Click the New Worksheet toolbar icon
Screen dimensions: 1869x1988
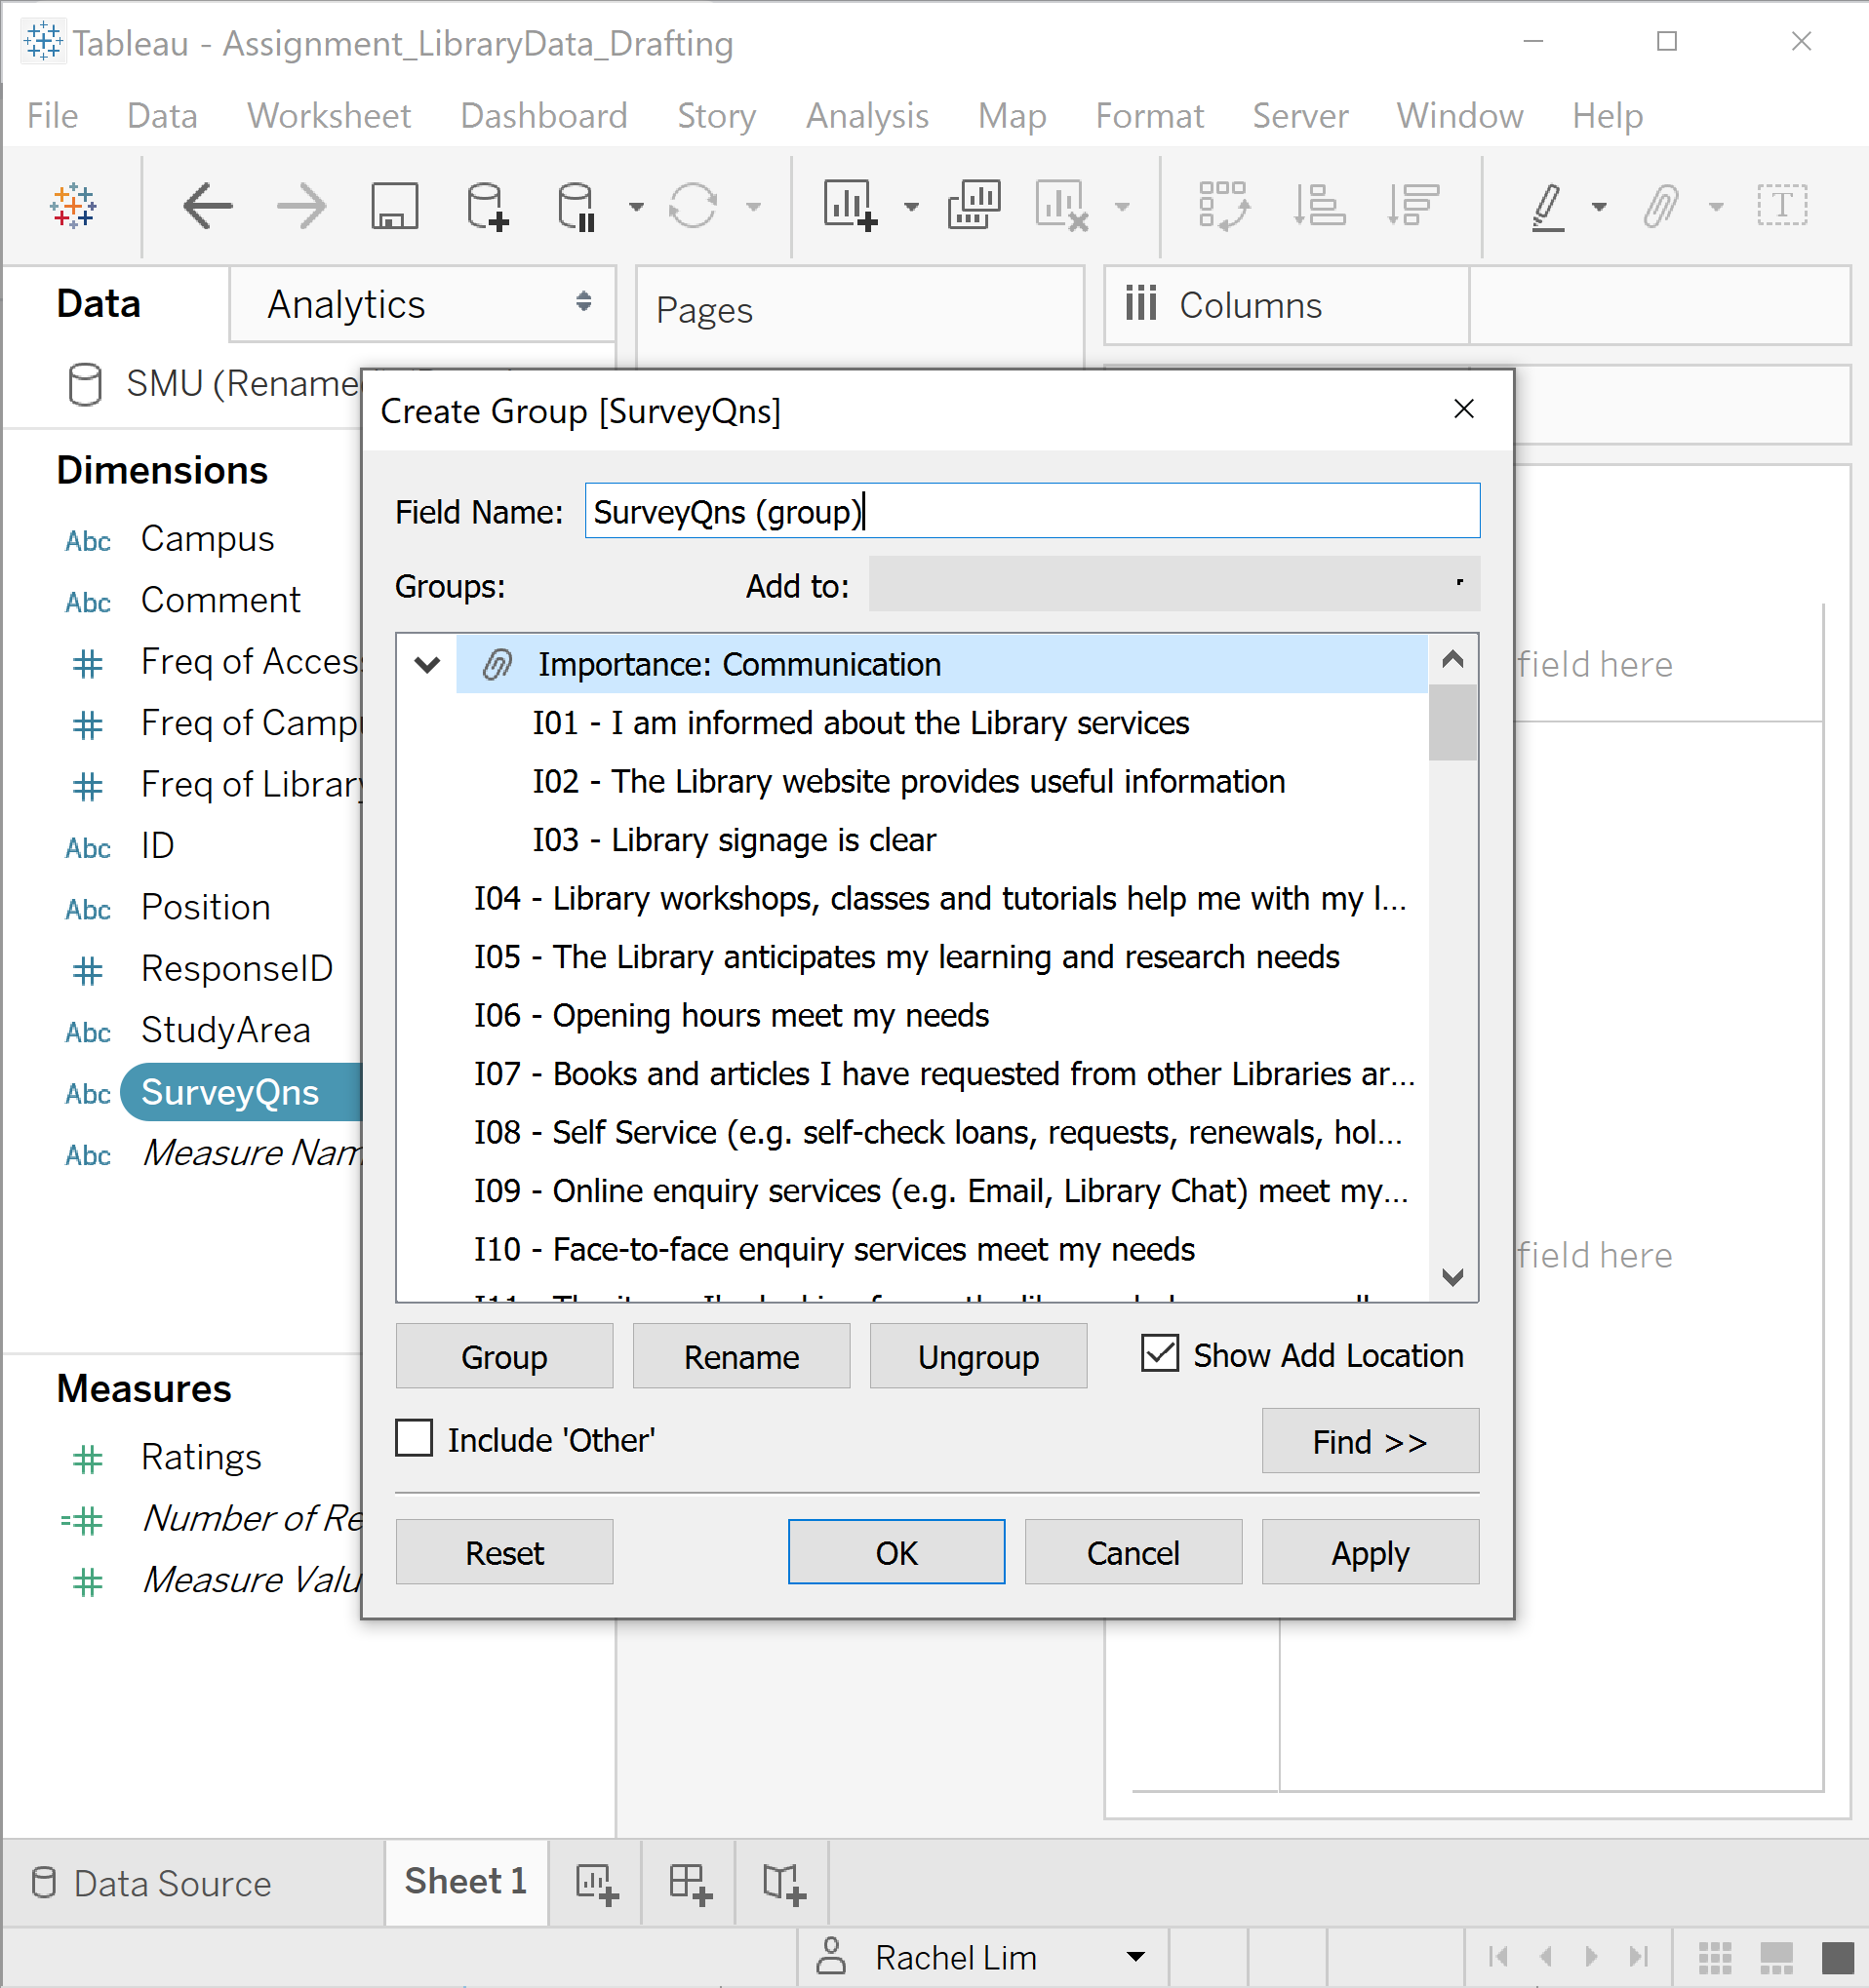(850, 207)
